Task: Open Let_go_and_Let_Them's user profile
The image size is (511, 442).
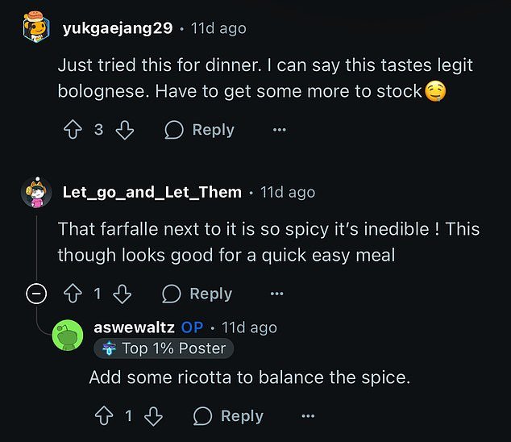Action: tap(152, 192)
